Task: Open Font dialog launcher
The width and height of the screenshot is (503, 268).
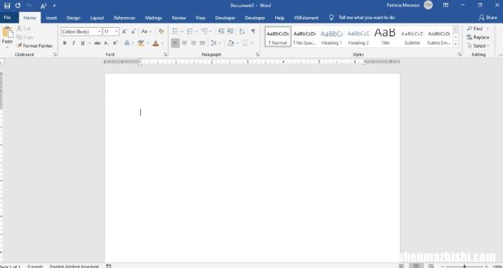Action: 166,55
